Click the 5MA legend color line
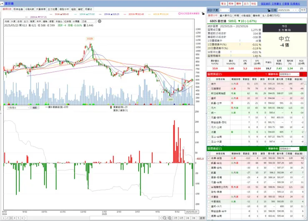The image size is (308, 221). coord(51,14)
